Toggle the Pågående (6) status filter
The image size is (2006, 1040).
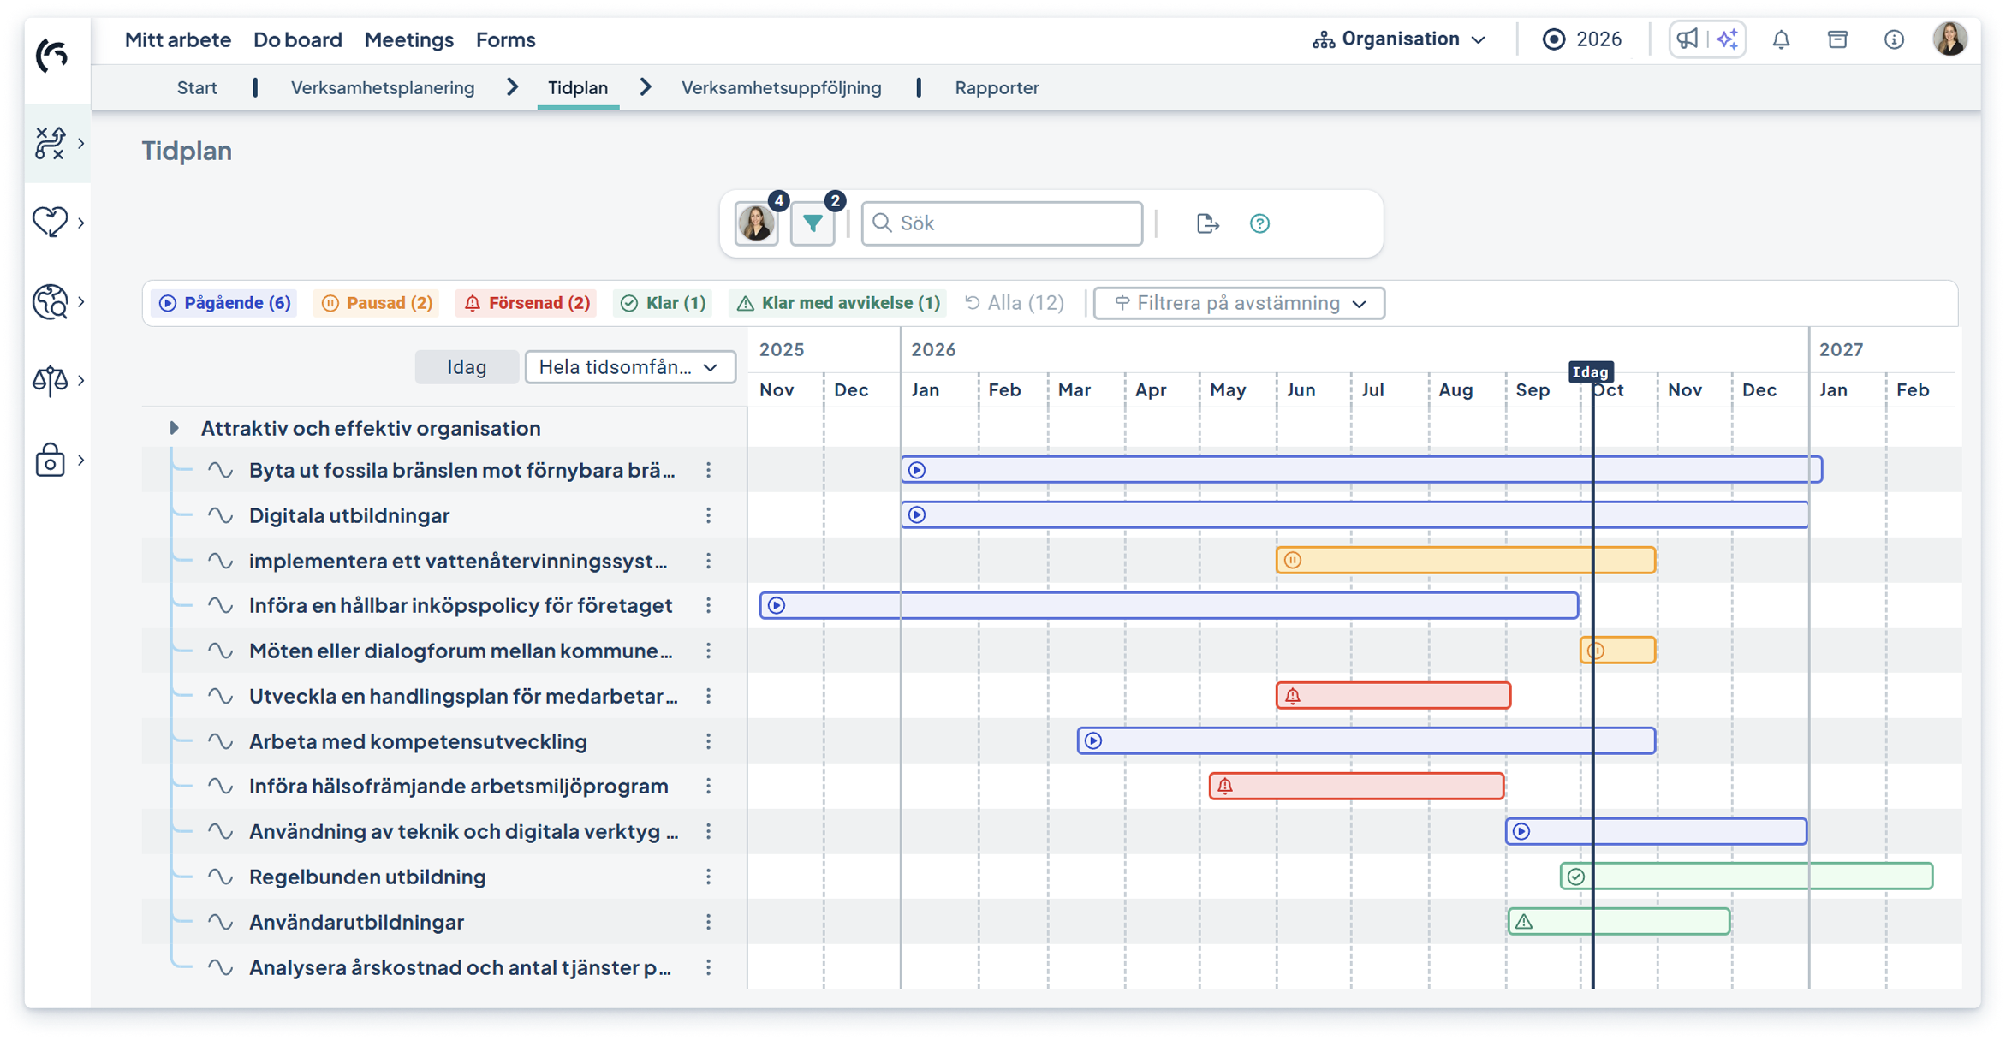(224, 303)
